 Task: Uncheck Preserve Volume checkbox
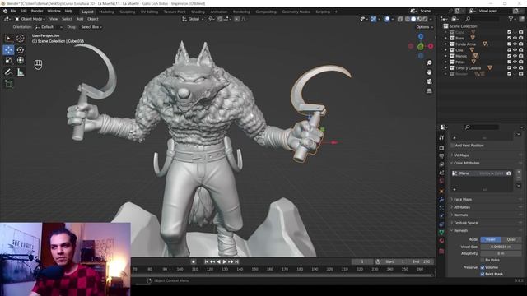(x=483, y=267)
